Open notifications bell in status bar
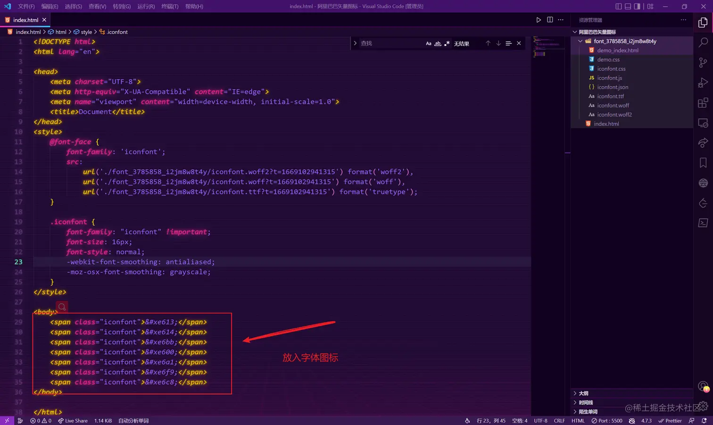The width and height of the screenshot is (713, 425). point(704,421)
